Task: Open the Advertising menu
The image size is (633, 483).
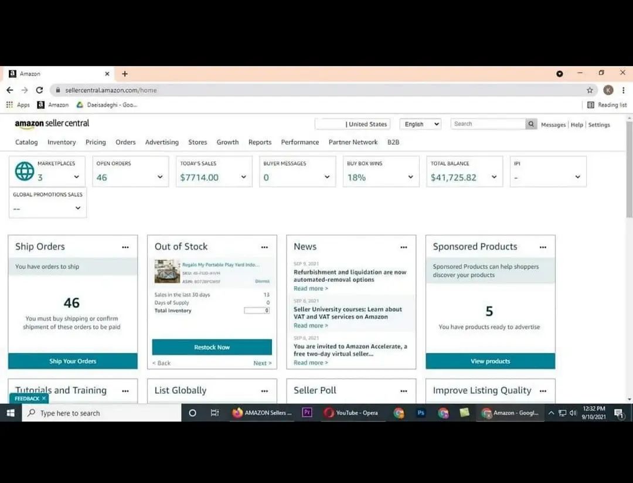Action: click(x=162, y=142)
